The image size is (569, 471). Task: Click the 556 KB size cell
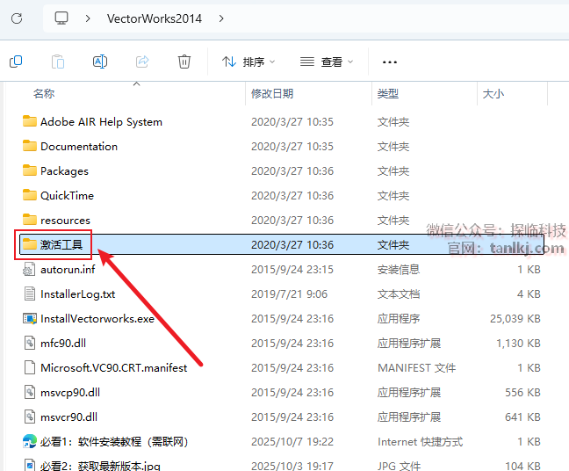point(523,393)
